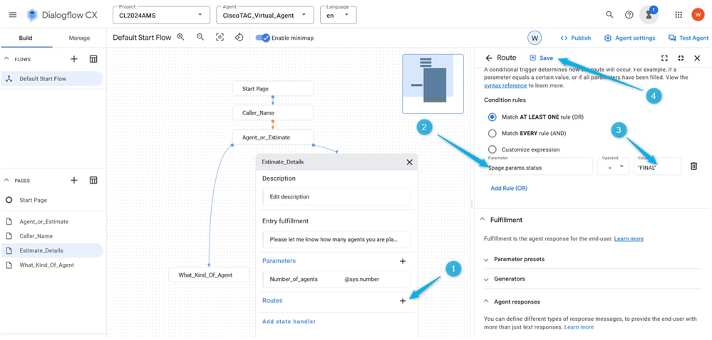Collapse the Route panel size

click(x=681, y=58)
